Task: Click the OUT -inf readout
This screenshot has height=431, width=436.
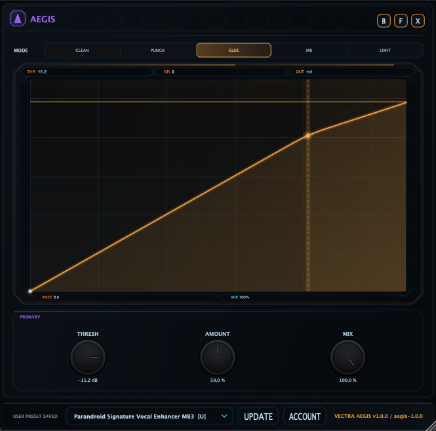Action: pos(352,72)
